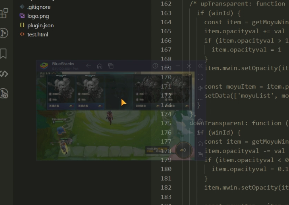Open plugin.json in the file explorer

[x=40, y=25]
